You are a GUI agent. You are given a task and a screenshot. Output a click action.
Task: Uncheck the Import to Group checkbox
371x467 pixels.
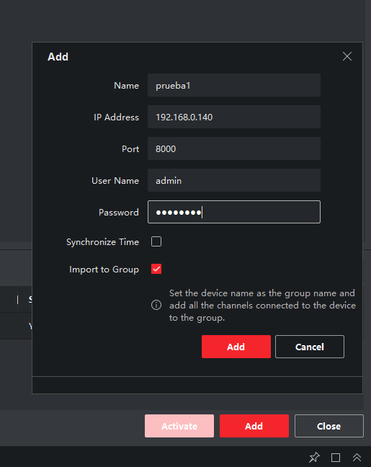coord(156,269)
